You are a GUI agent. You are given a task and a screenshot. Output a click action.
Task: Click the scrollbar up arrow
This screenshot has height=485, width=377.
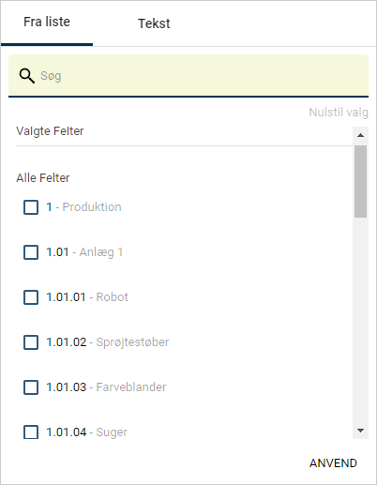click(360, 135)
